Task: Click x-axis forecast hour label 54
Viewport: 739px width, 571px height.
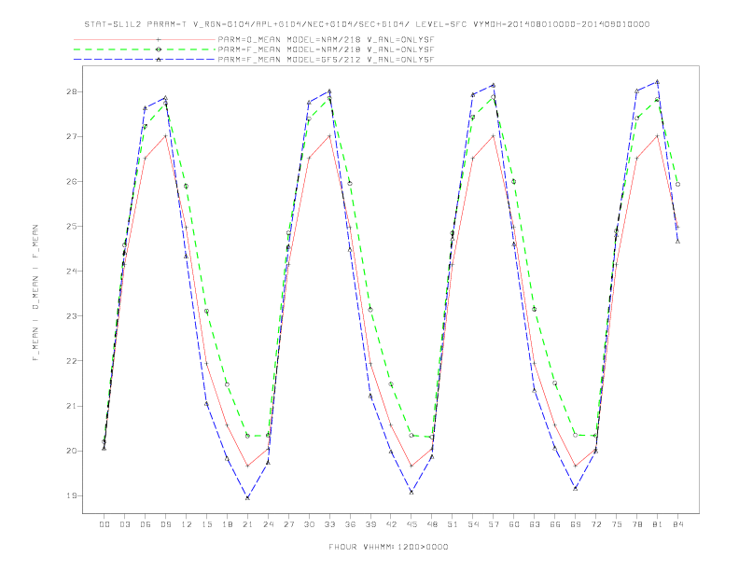Action: point(473,524)
